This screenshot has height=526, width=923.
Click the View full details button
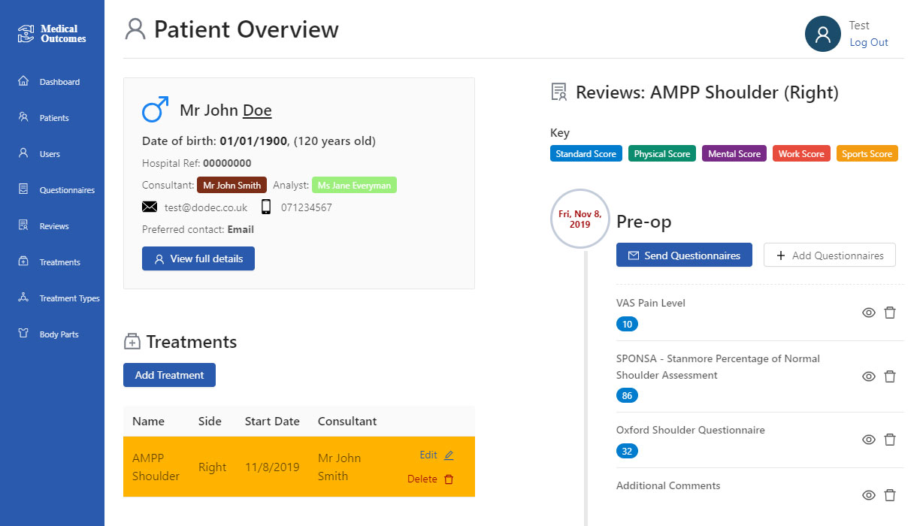click(x=198, y=258)
